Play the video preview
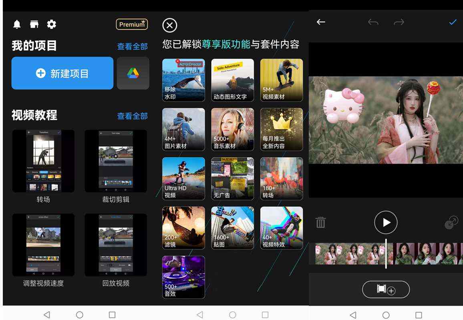Viewport: 463px width, 320px height. 386,222
